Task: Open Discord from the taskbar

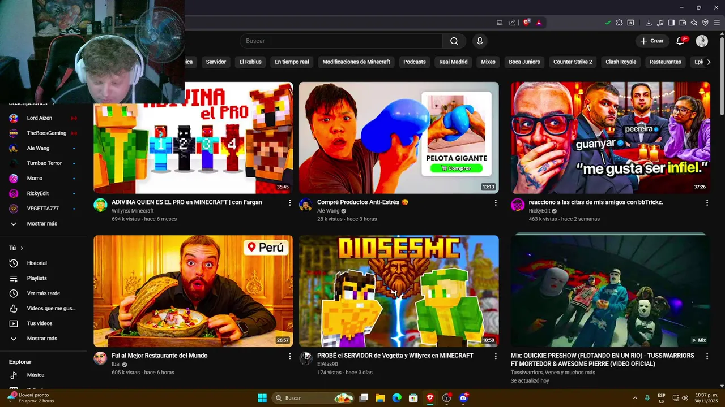Action: coord(463,398)
